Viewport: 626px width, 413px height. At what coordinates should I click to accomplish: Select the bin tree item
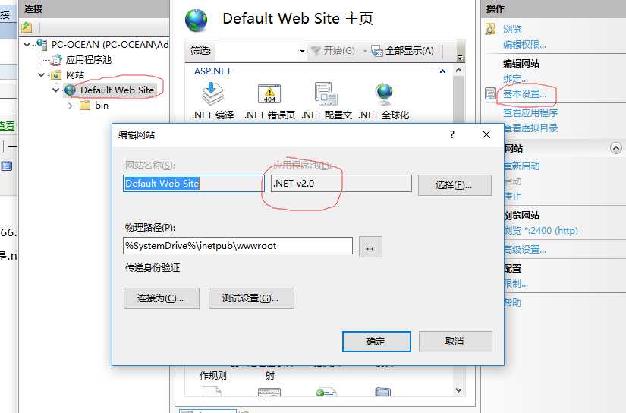(102, 106)
